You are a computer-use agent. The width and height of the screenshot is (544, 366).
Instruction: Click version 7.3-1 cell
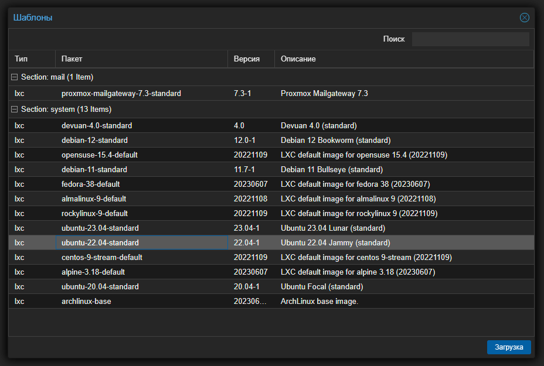tap(251, 94)
